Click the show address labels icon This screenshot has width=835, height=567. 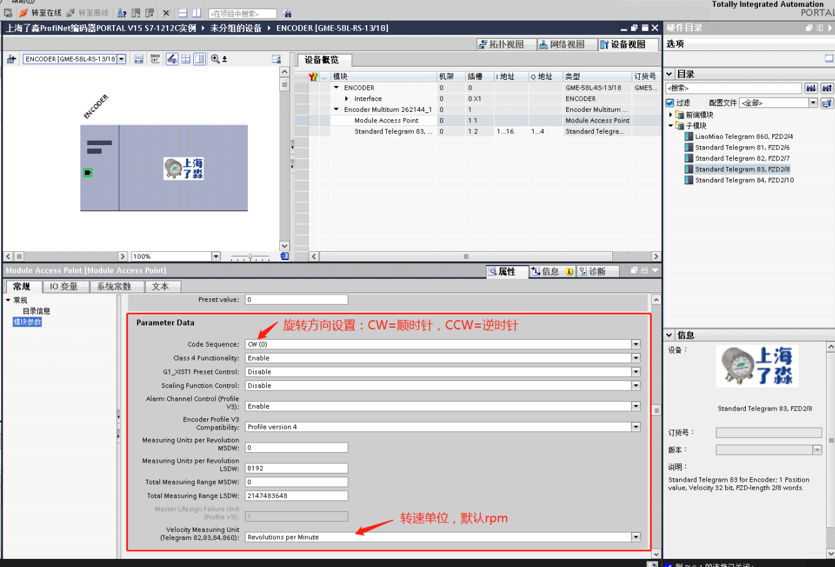point(139,59)
